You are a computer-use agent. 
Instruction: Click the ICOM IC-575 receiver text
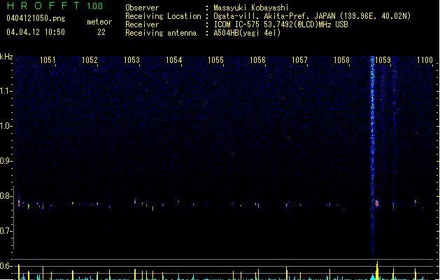[281, 24]
